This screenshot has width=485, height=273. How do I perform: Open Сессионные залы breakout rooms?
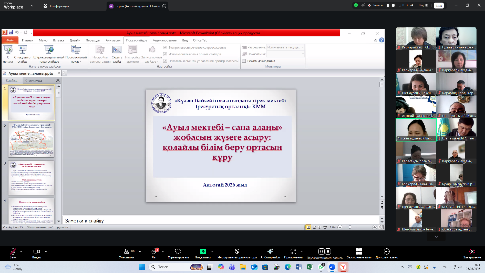pyautogui.click(x=359, y=252)
